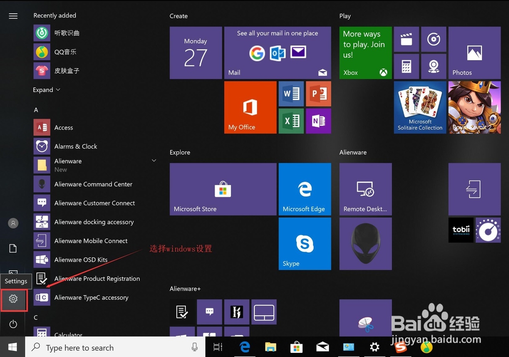
Task: Open the Photos tile
Action: point(474,52)
